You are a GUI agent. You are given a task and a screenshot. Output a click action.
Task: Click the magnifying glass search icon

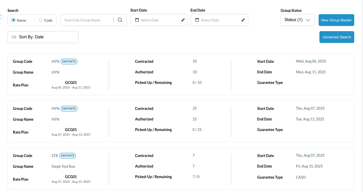120,20
